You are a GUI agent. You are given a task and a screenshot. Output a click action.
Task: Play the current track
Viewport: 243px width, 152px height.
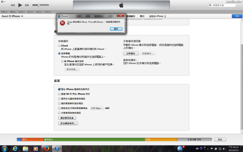pyautogui.click(x=20, y=5)
